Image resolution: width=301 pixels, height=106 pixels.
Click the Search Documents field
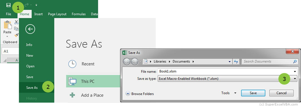[270, 61]
